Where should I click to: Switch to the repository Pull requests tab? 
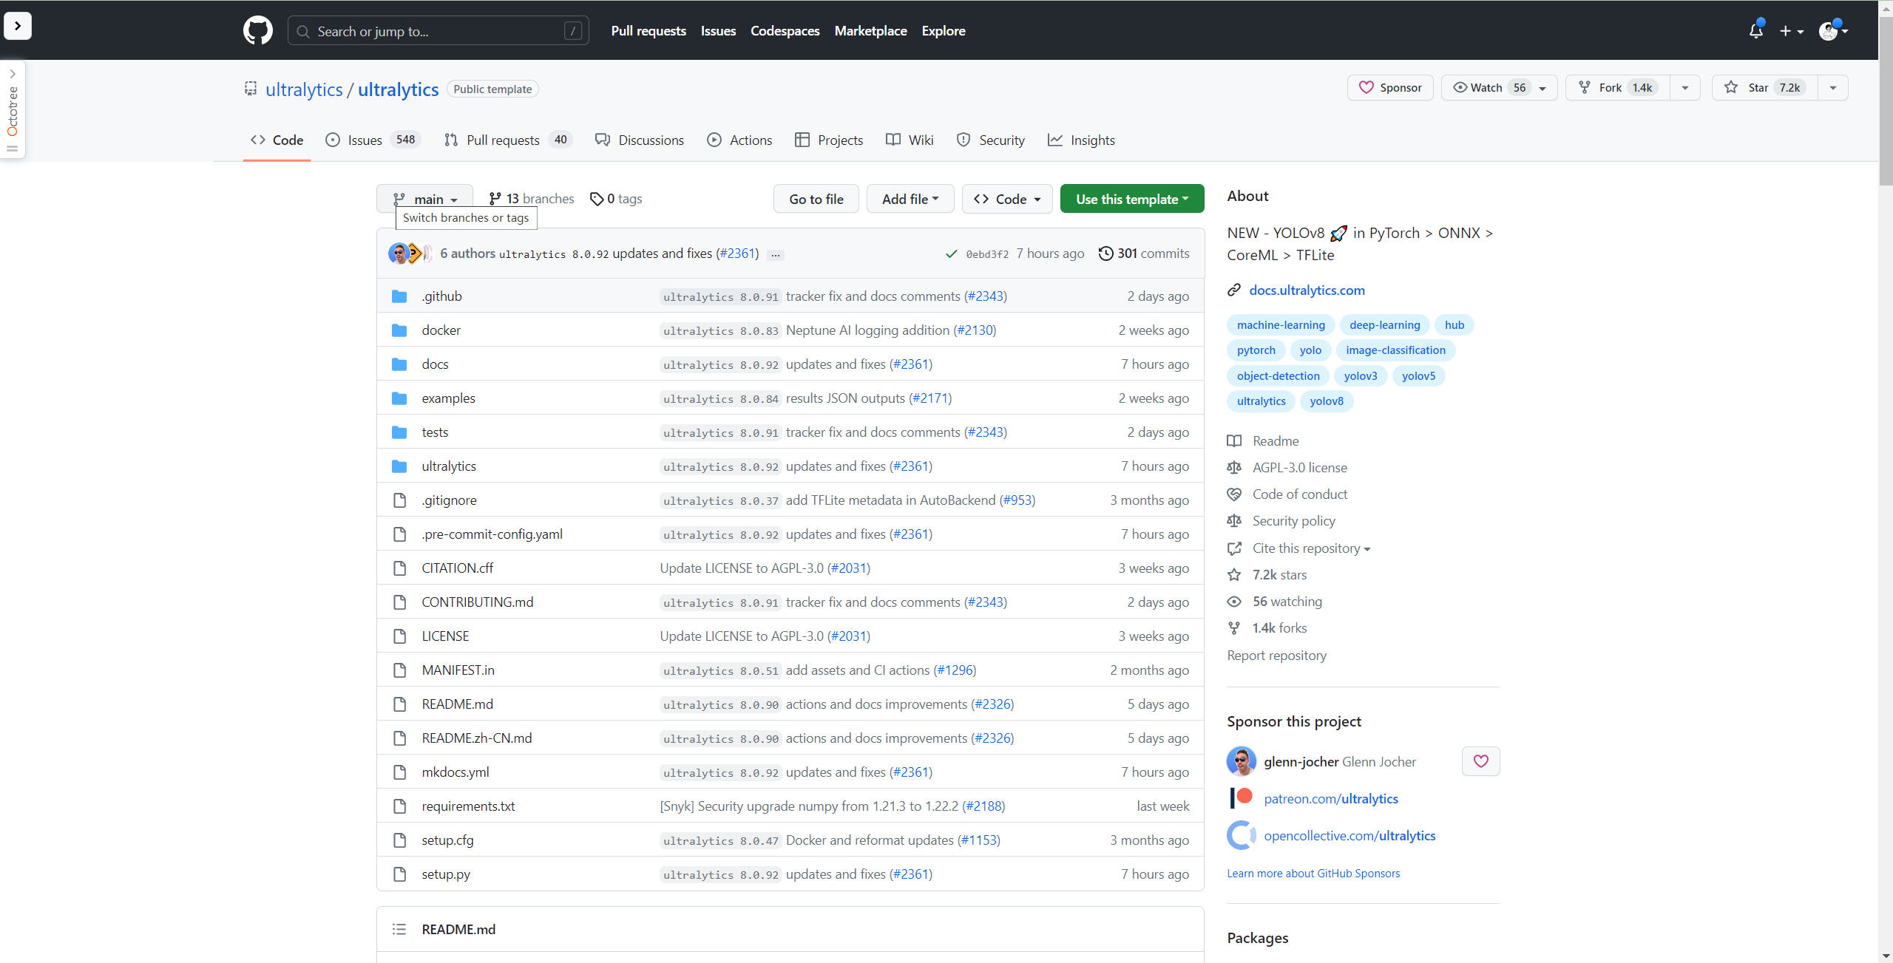click(508, 140)
